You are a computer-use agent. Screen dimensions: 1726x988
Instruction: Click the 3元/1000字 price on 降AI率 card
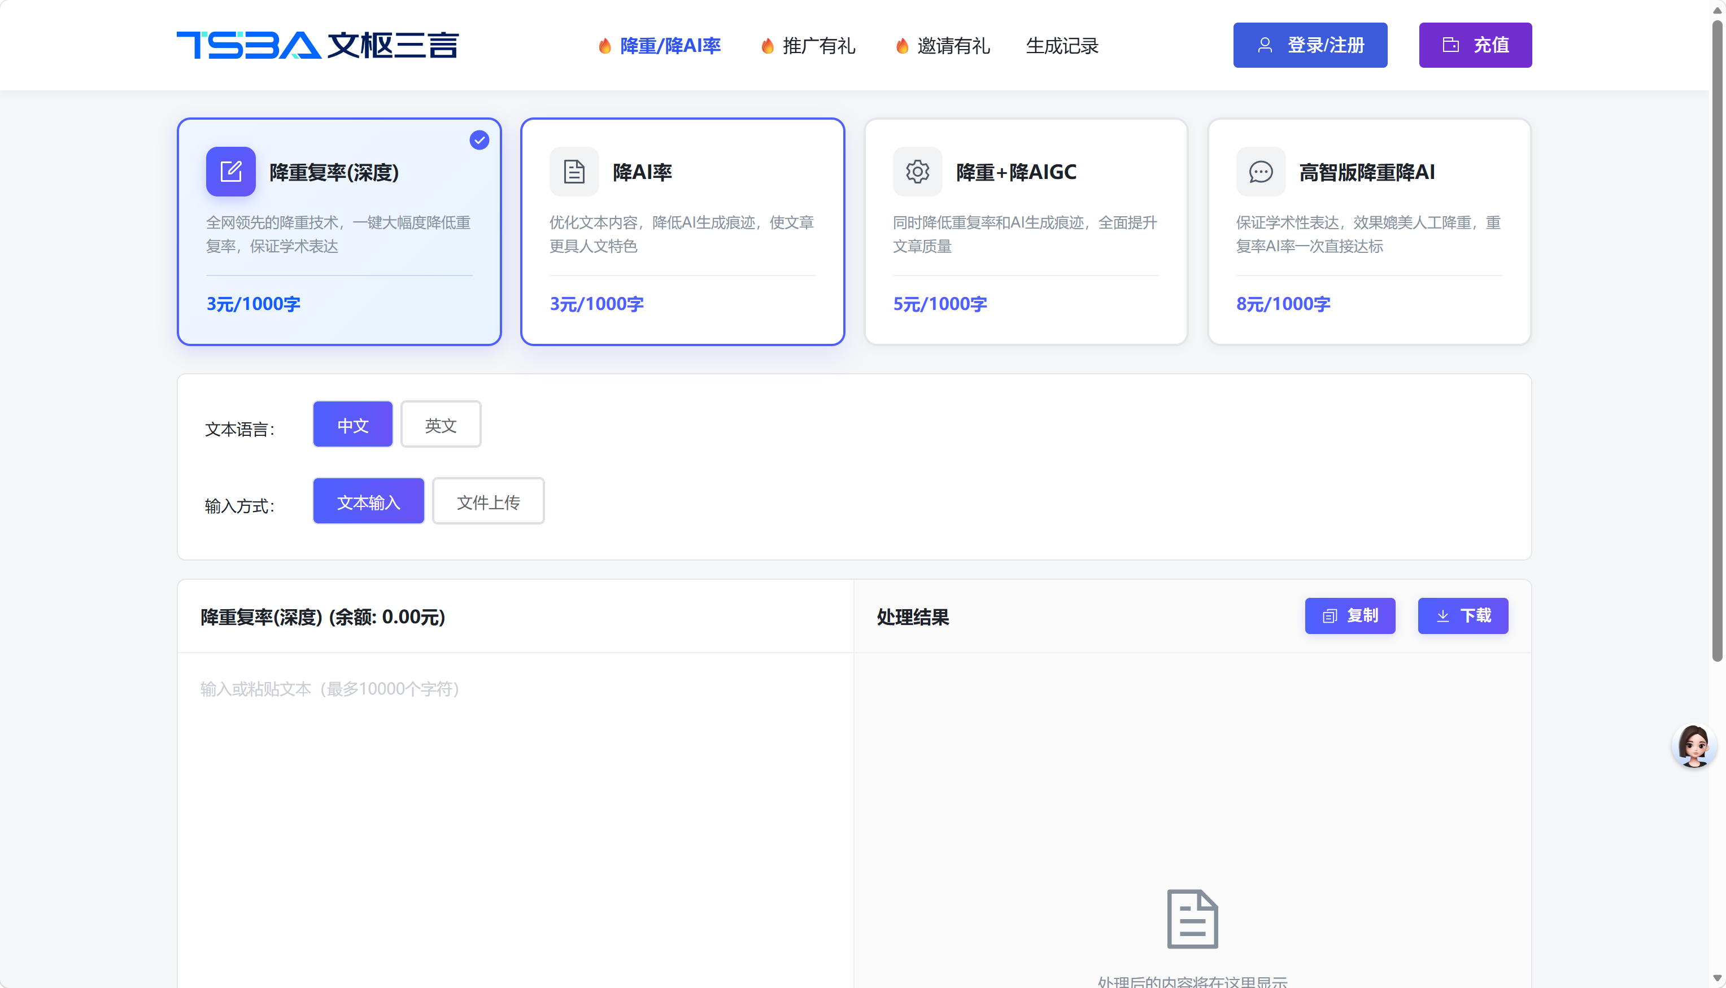(596, 303)
